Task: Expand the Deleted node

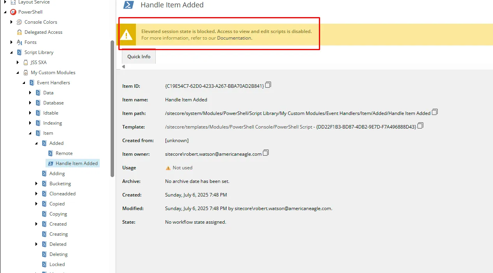Action: (37, 244)
